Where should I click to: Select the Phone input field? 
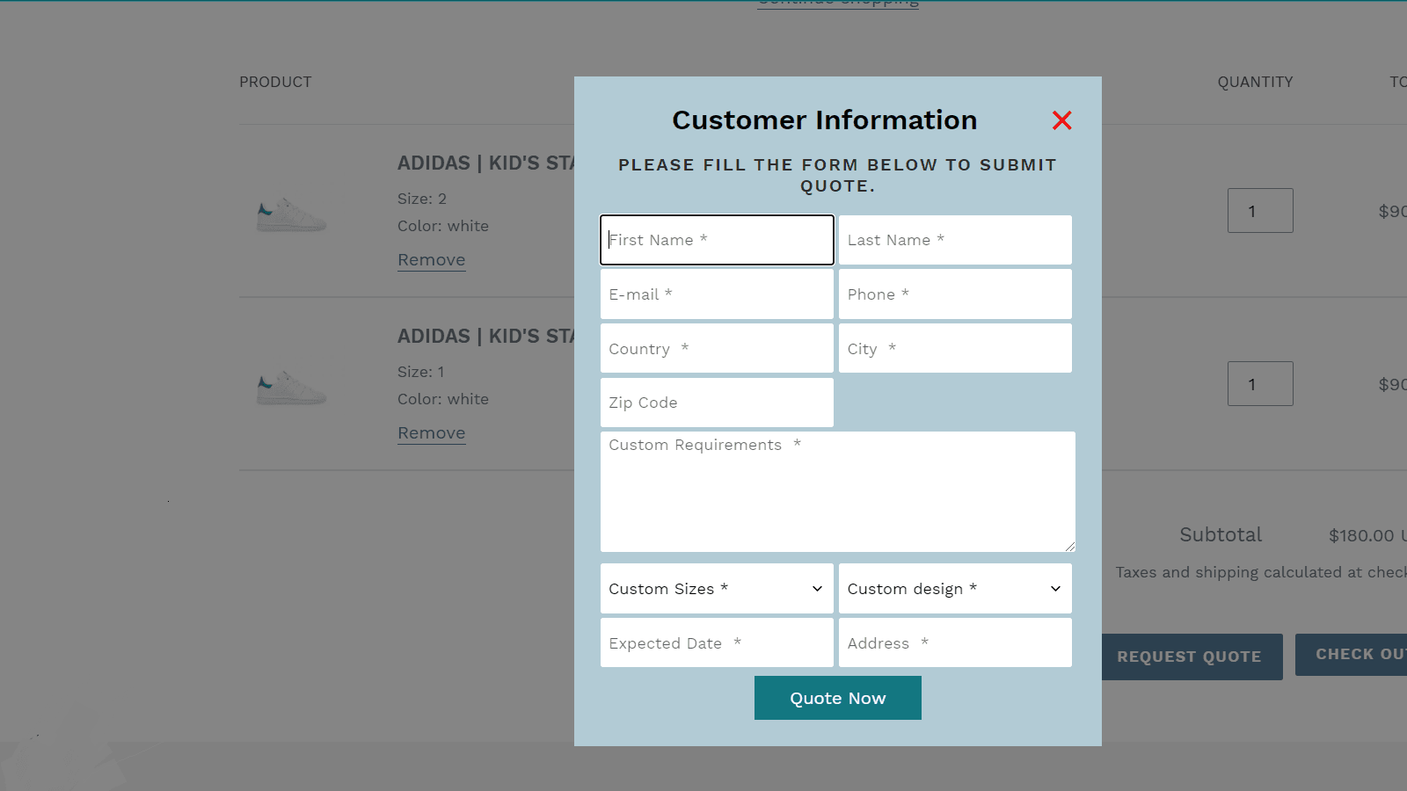pyautogui.click(x=955, y=294)
